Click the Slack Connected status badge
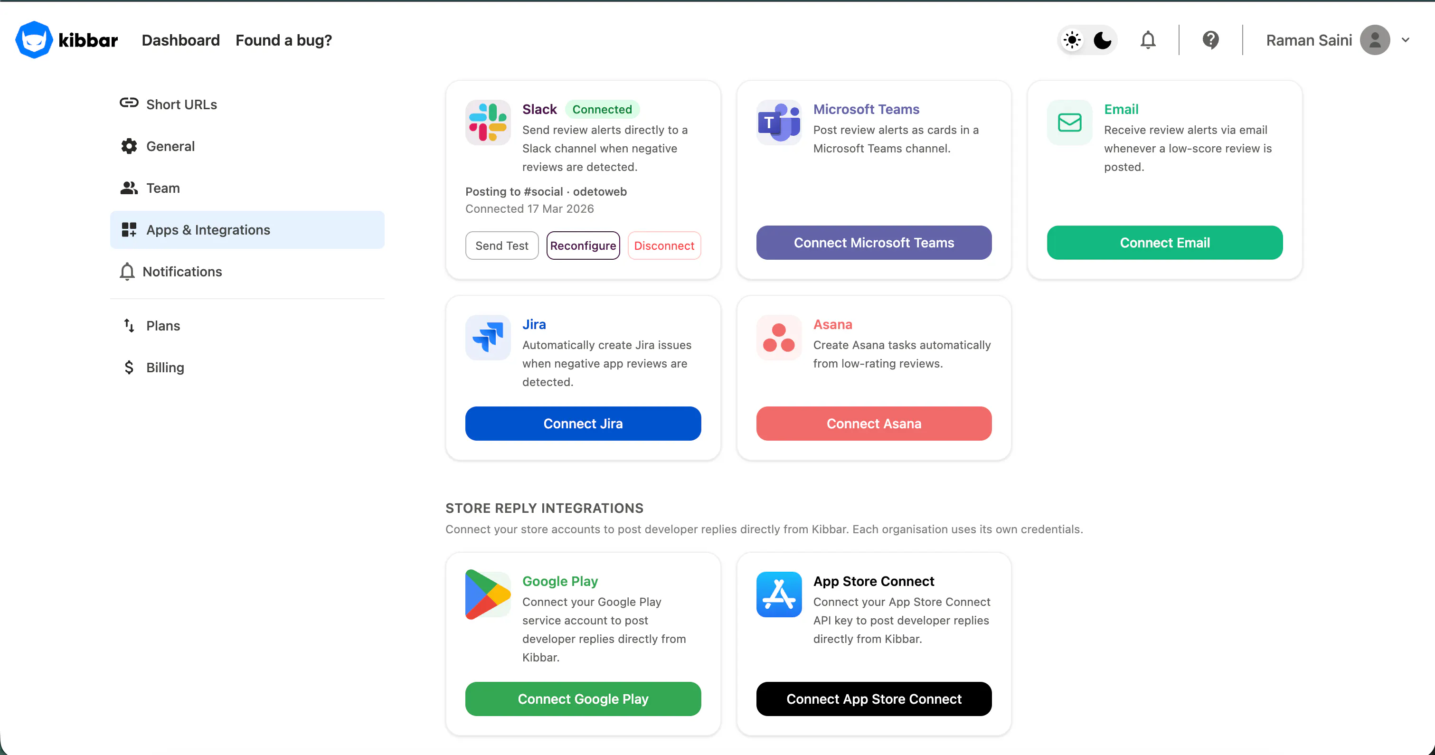 tap(602, 109)
